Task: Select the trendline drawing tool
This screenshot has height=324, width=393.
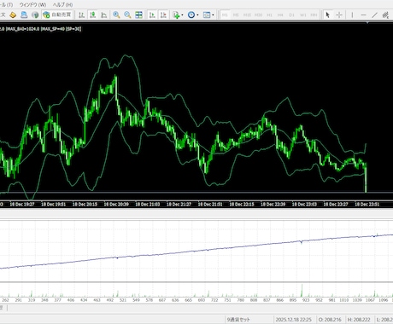Action: 374,14
